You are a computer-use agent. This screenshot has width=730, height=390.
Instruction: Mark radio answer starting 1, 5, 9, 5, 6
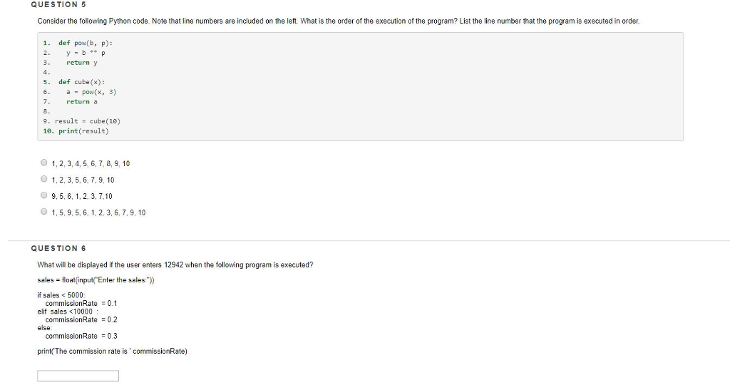click(43, 211)
